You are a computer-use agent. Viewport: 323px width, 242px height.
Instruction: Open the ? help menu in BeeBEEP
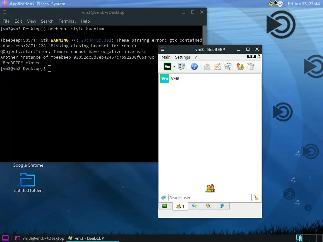click(x=196, y=57)
